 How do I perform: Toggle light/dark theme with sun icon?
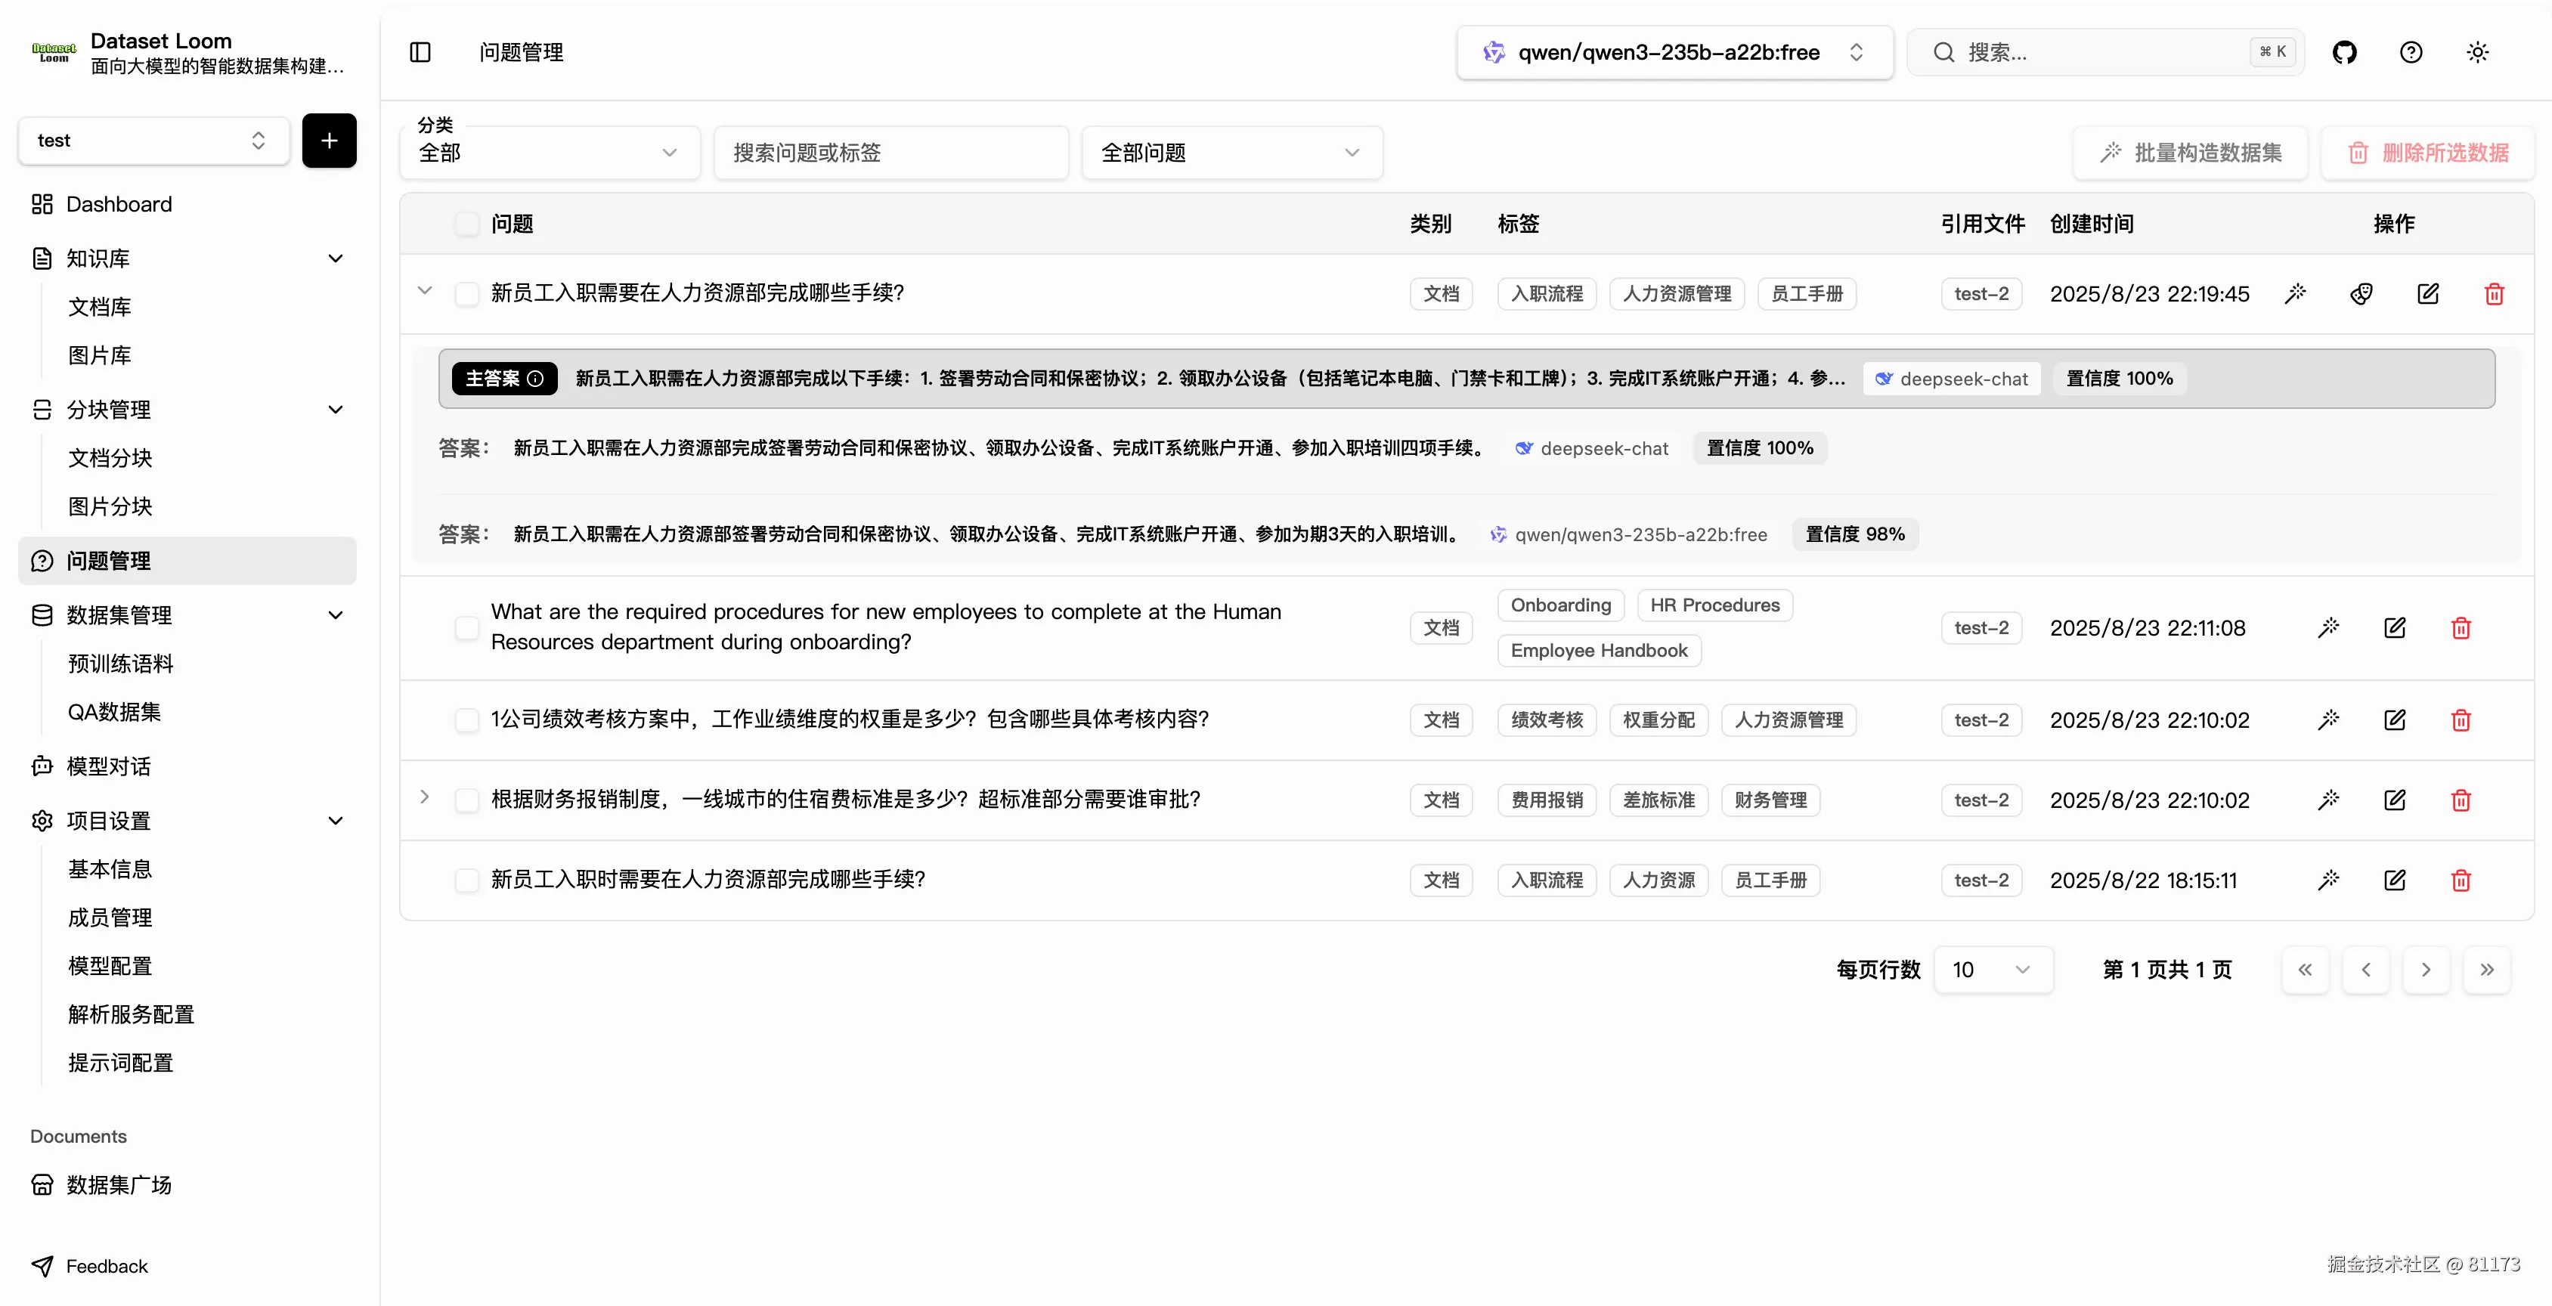(2478, 51)
